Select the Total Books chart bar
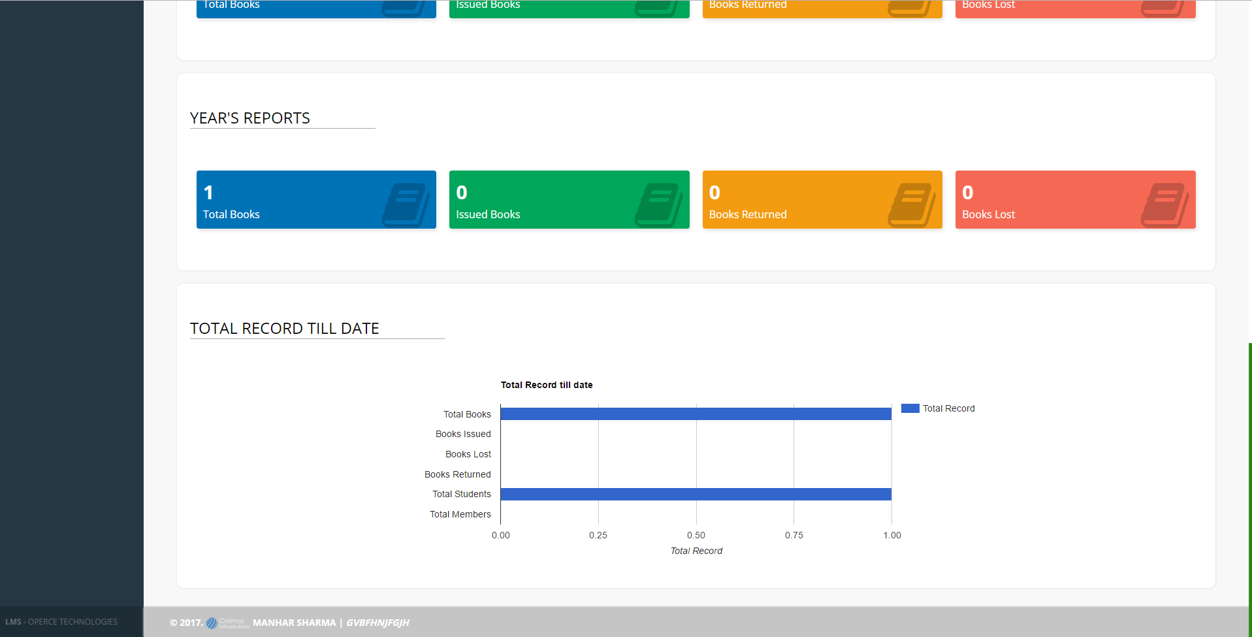 point(696,414)
